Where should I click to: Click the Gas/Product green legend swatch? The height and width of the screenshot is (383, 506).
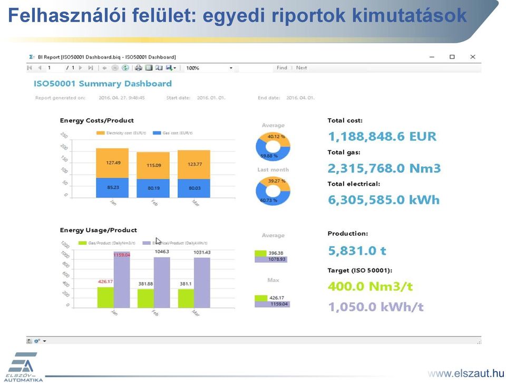[82, 243]
